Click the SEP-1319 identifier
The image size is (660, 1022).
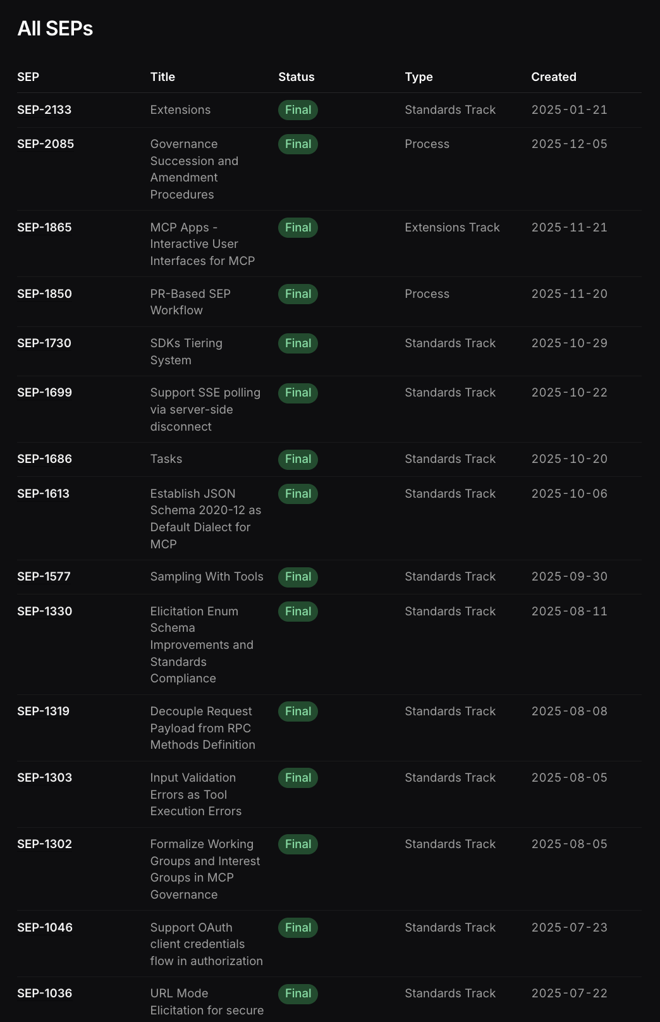(x=43, y=711)
